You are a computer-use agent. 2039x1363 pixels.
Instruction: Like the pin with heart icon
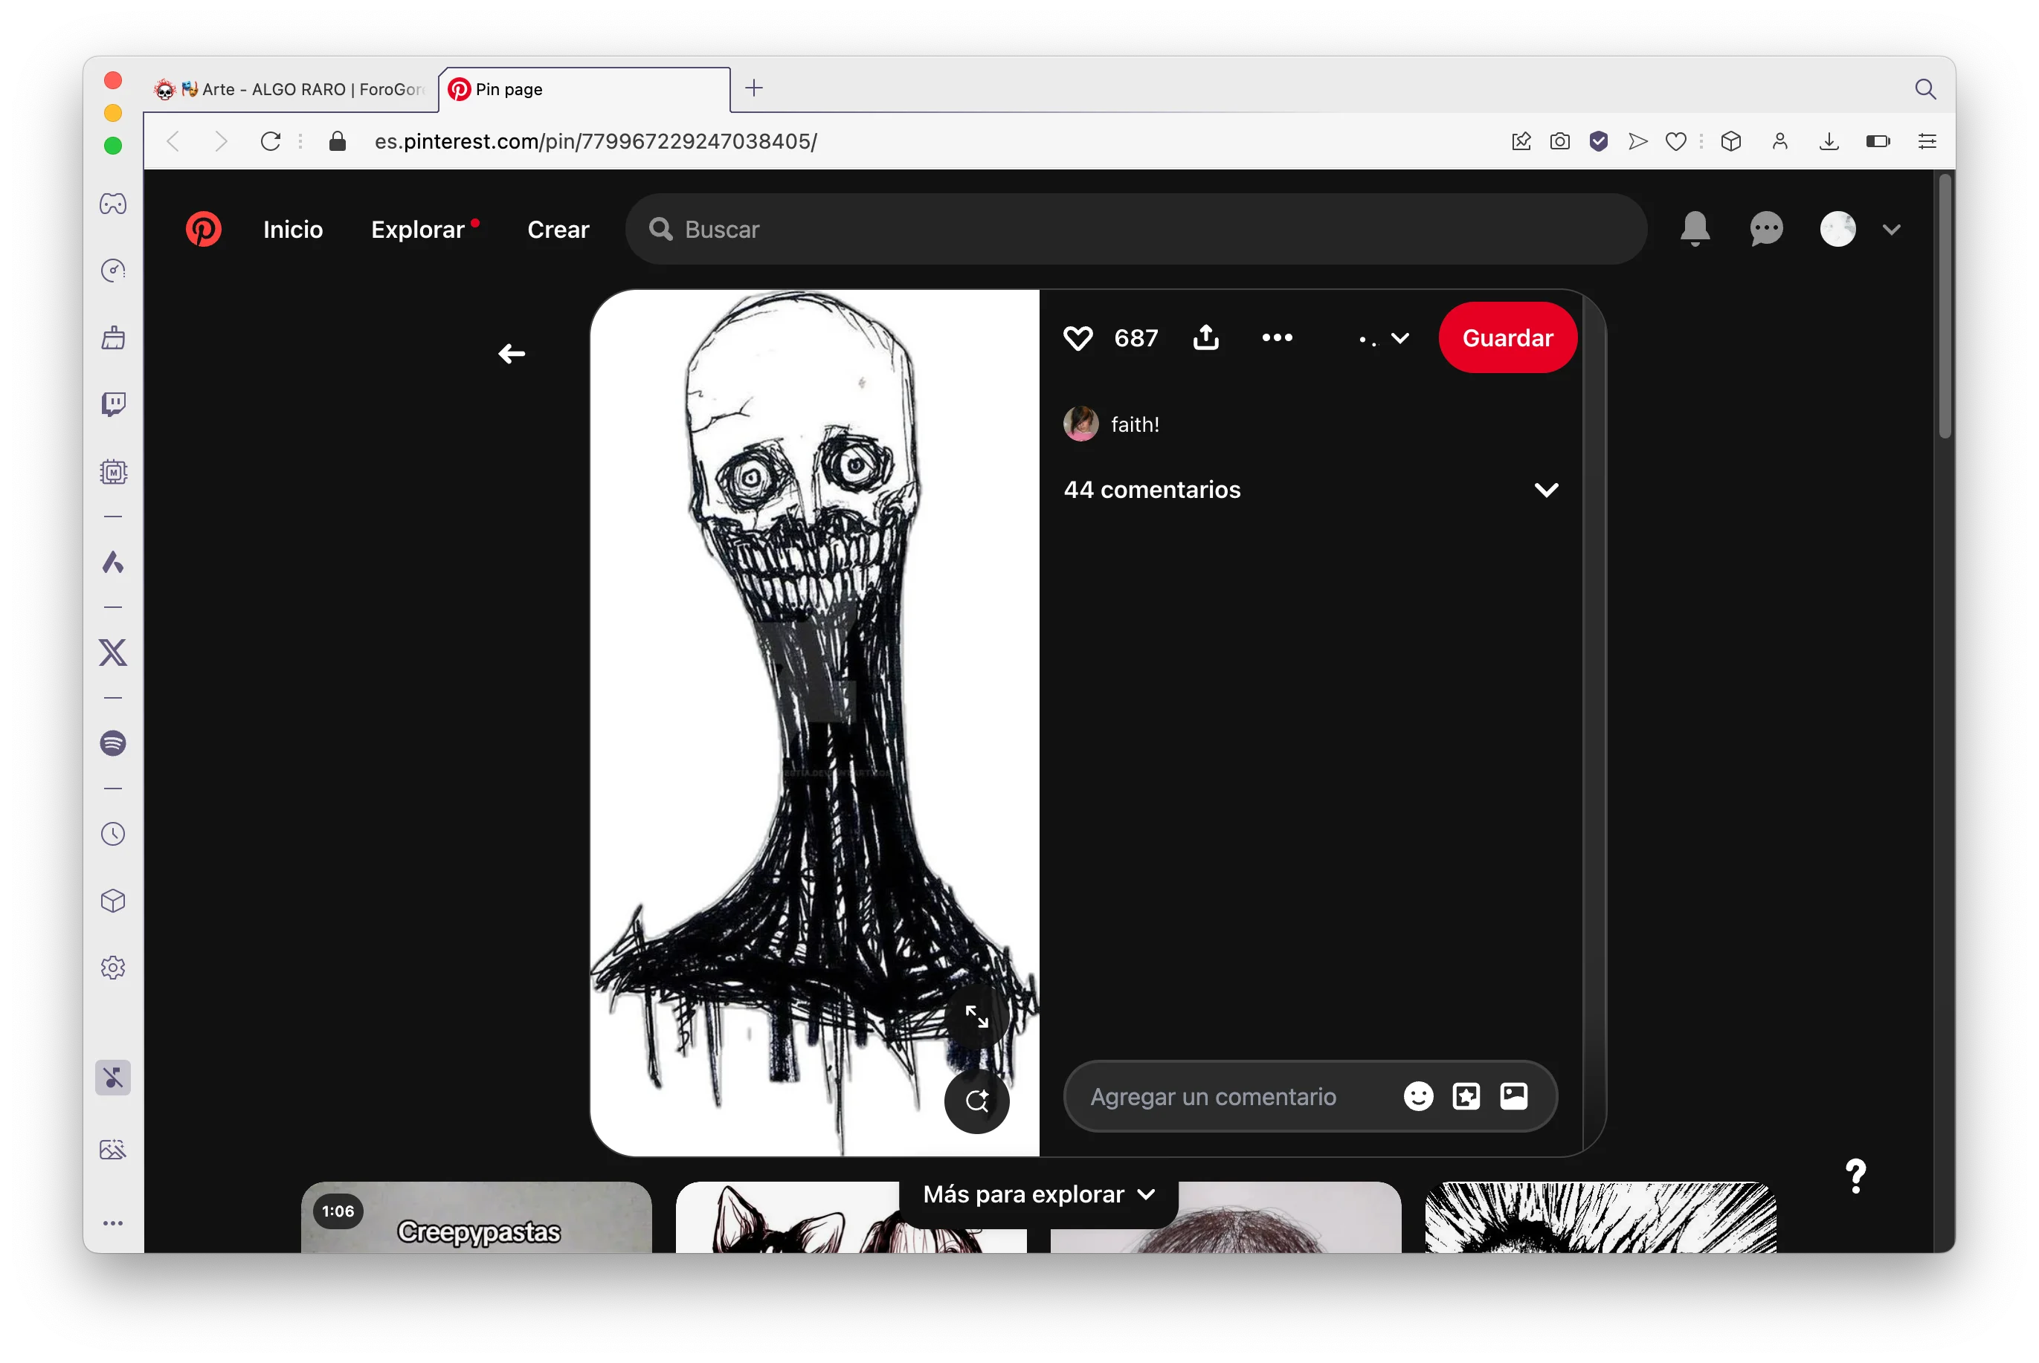click(x=1078, y=338)
